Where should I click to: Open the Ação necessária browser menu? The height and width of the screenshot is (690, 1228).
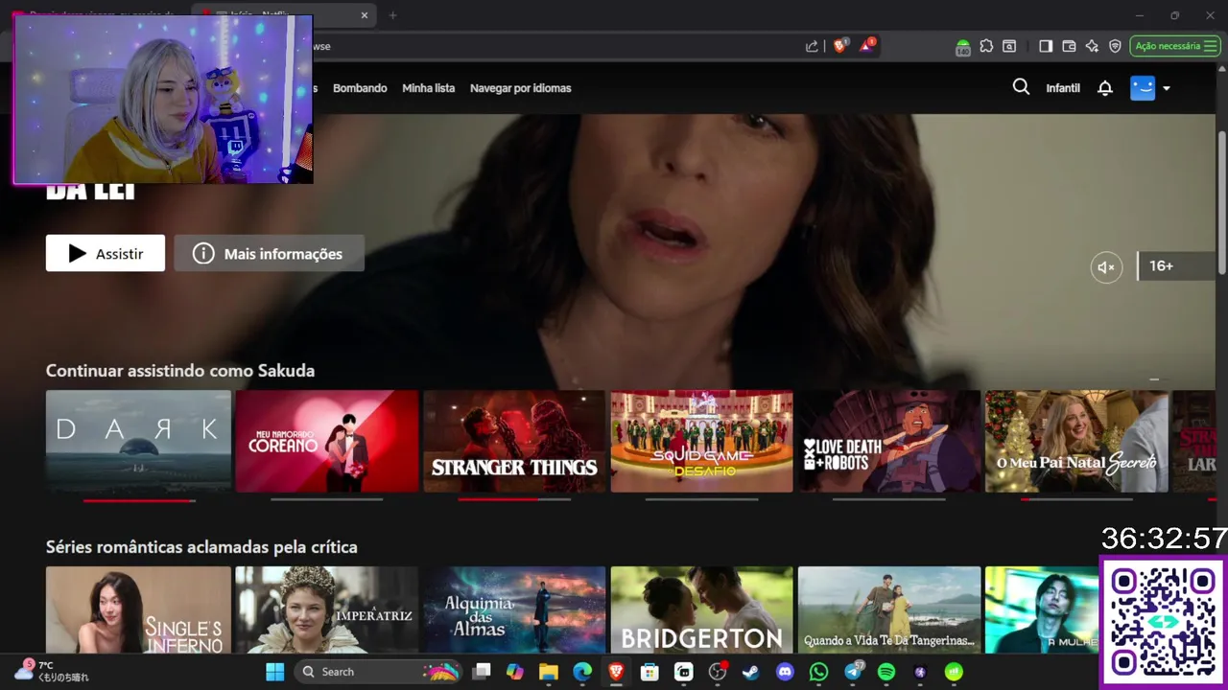1176,46
